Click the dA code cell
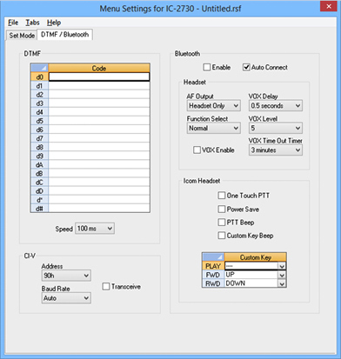341x359 pixels. click(x=99, y=164)
